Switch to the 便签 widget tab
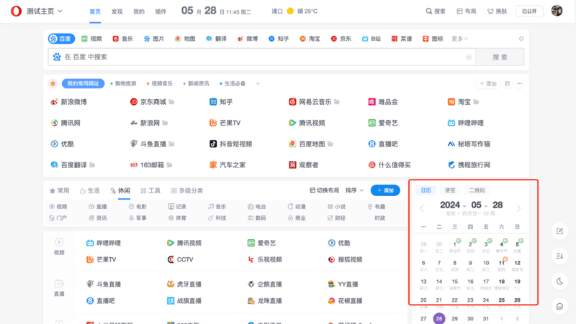The height and width of the screenshot is (324, 576). point(450,190)
